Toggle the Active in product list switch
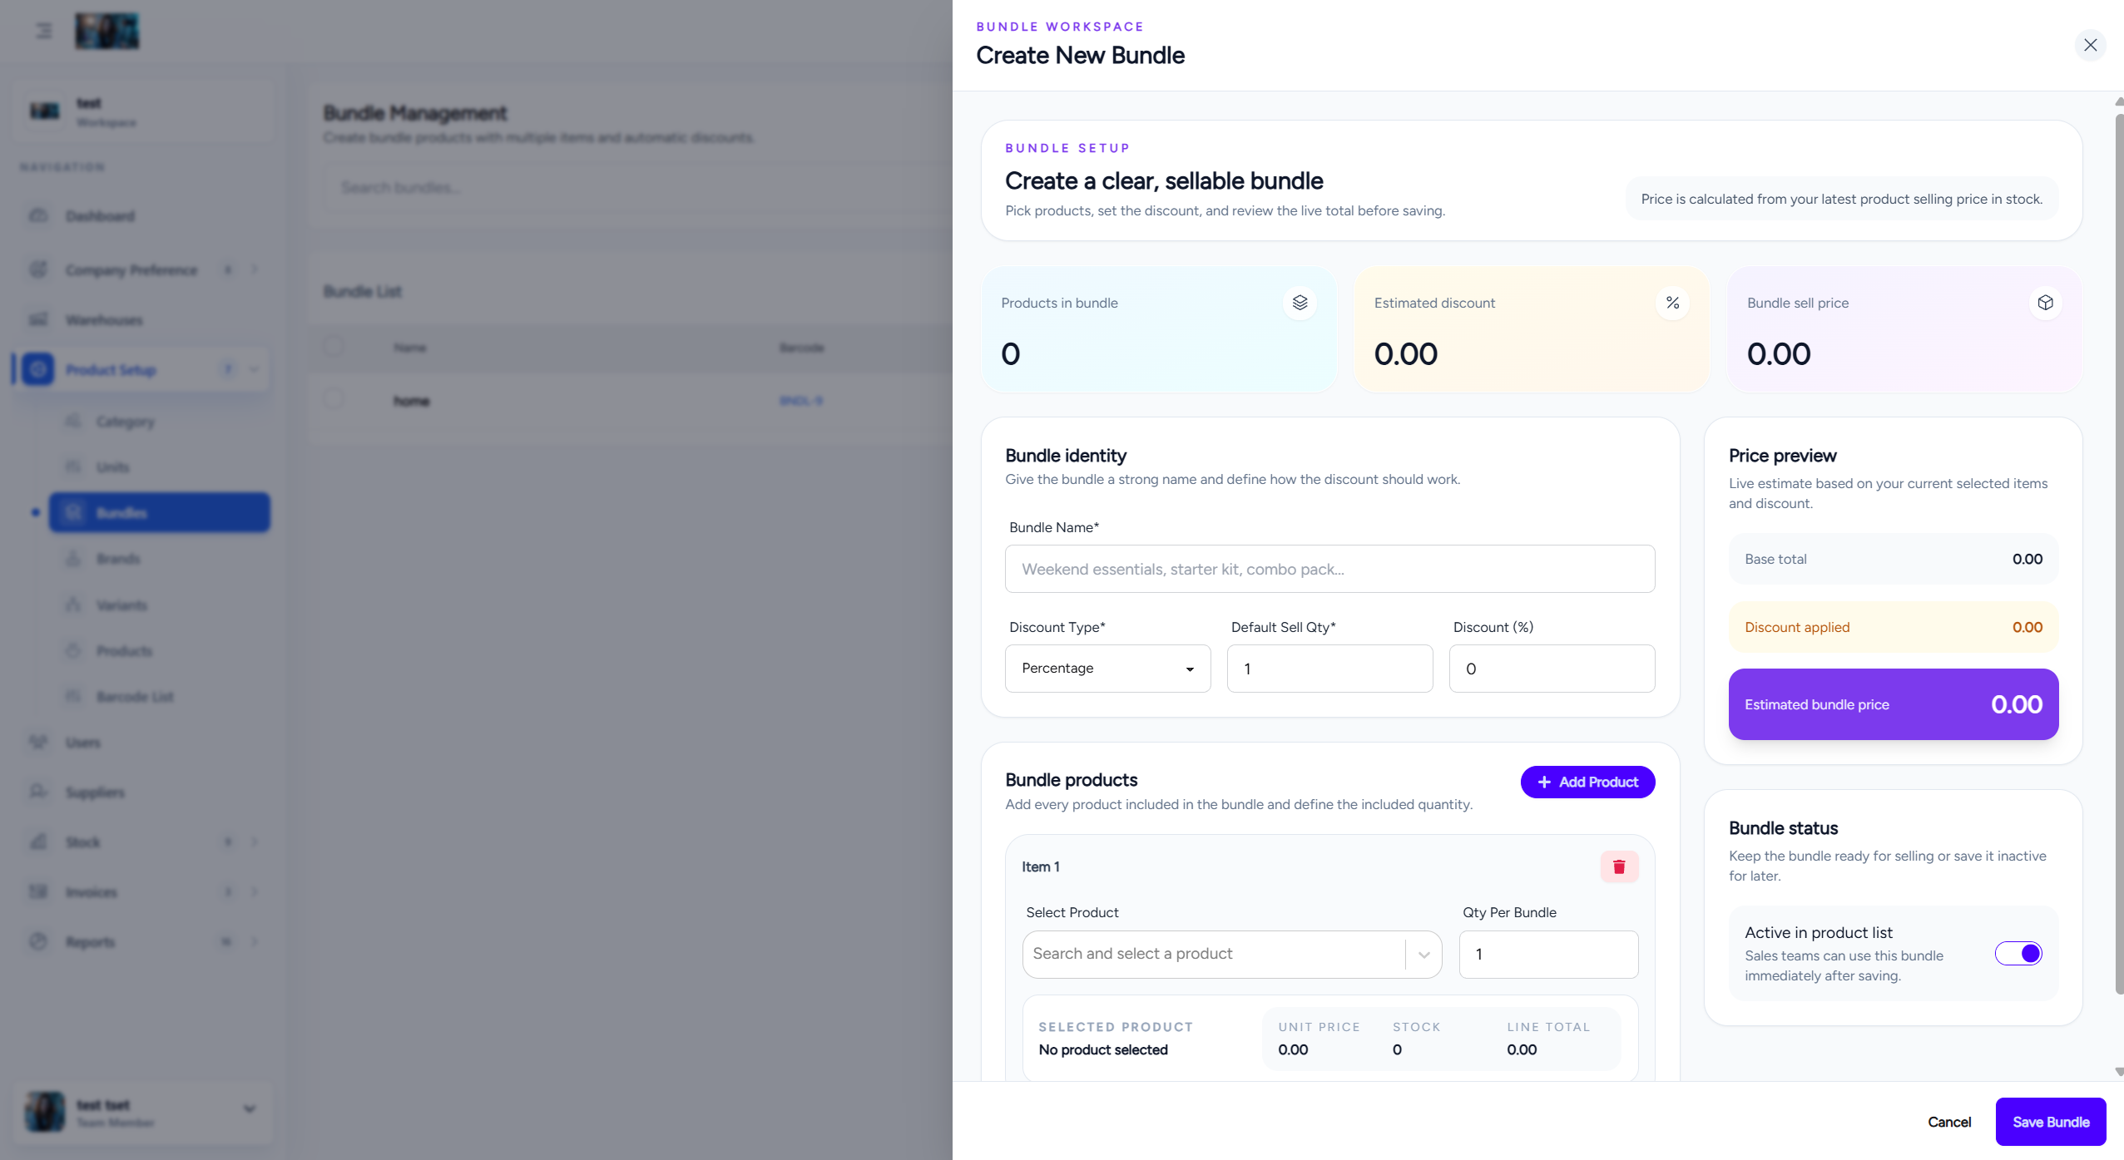This screenshot has height=1160, width=2124. [x=2018, y=953]
